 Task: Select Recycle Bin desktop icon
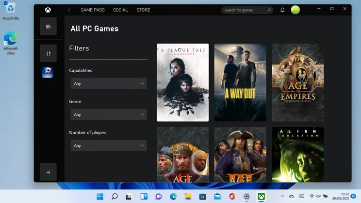11,11
